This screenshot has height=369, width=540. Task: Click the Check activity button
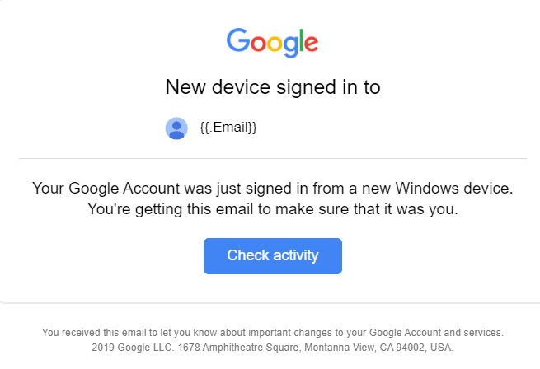272,256
